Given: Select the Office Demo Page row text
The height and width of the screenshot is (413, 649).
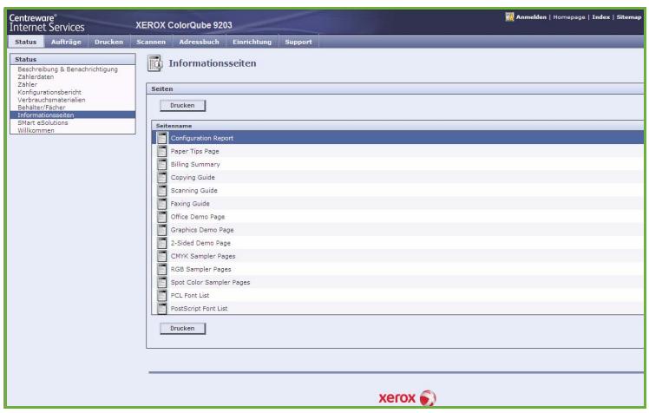Looking at the screenshot, I should pos(198,217).
